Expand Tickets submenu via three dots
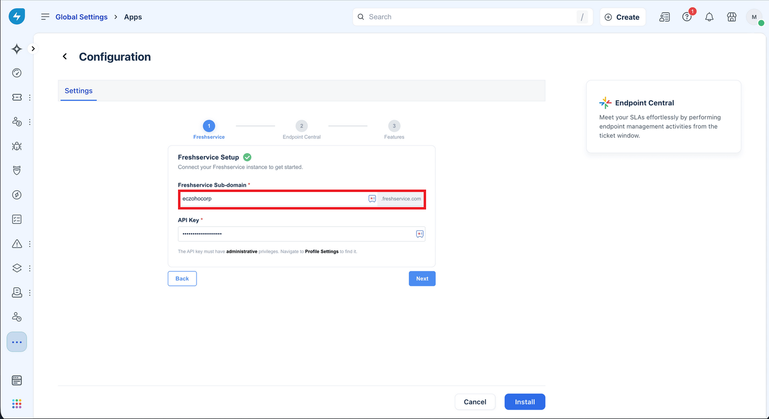 30,97
